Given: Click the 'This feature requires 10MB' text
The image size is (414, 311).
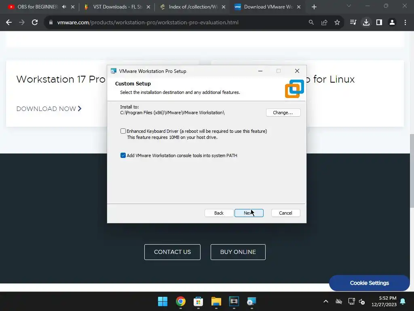Looking at the screenshot, I should tap(172, 137).
